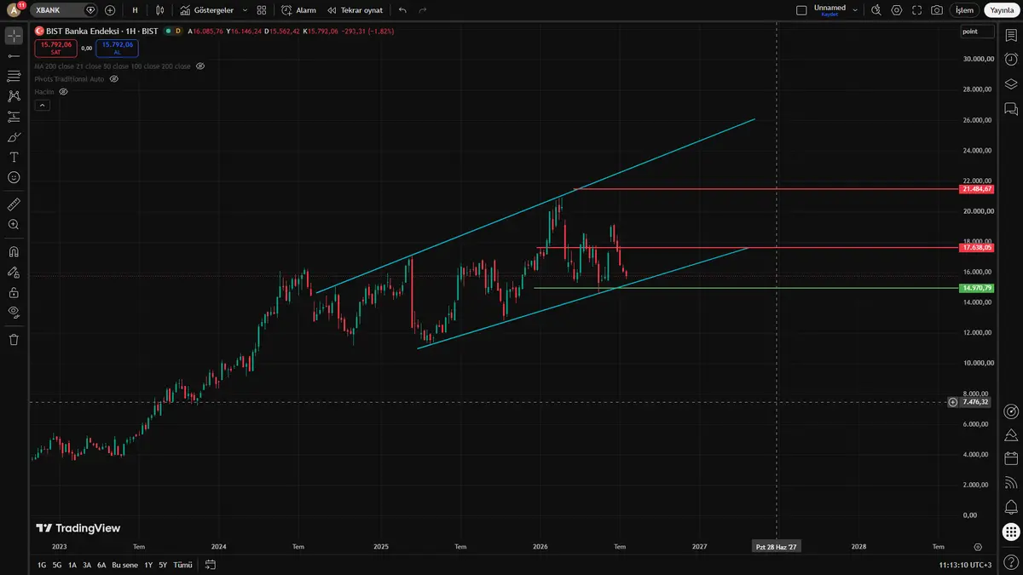Click the user profile avatar
The width and height of the screenshot is (1023, 575).
coord(14,10)
